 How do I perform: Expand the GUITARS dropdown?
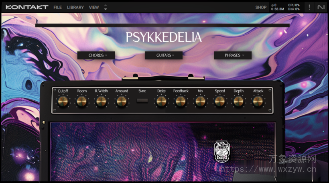[x=164, y=55]
